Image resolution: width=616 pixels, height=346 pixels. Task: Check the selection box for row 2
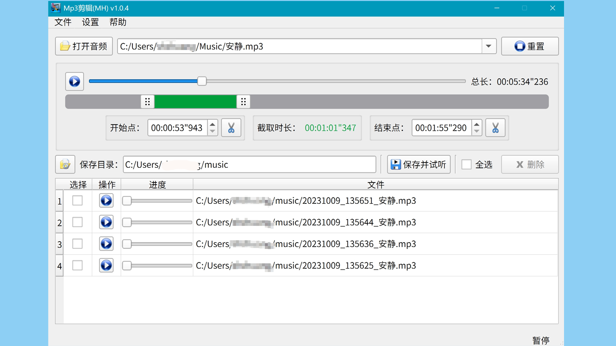[77, 222]
